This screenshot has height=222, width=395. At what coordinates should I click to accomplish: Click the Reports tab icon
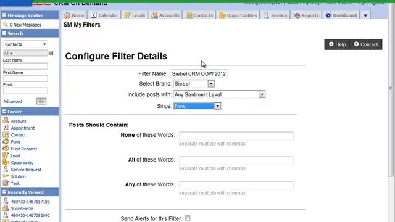click(x=297, y=15)
